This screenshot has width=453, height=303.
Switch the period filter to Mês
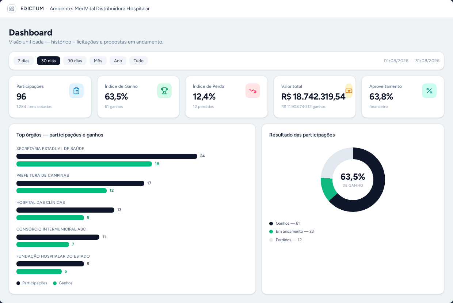(98, 61)
